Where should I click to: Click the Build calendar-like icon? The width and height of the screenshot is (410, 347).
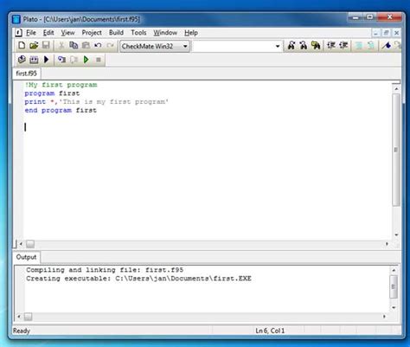(34, 60)
